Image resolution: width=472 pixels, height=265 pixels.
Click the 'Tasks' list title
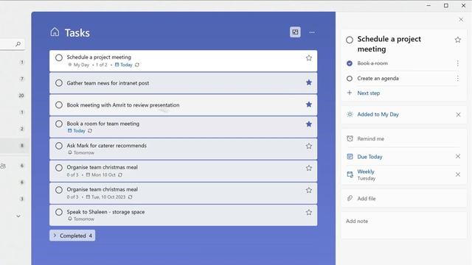click(x=77, y=32)
